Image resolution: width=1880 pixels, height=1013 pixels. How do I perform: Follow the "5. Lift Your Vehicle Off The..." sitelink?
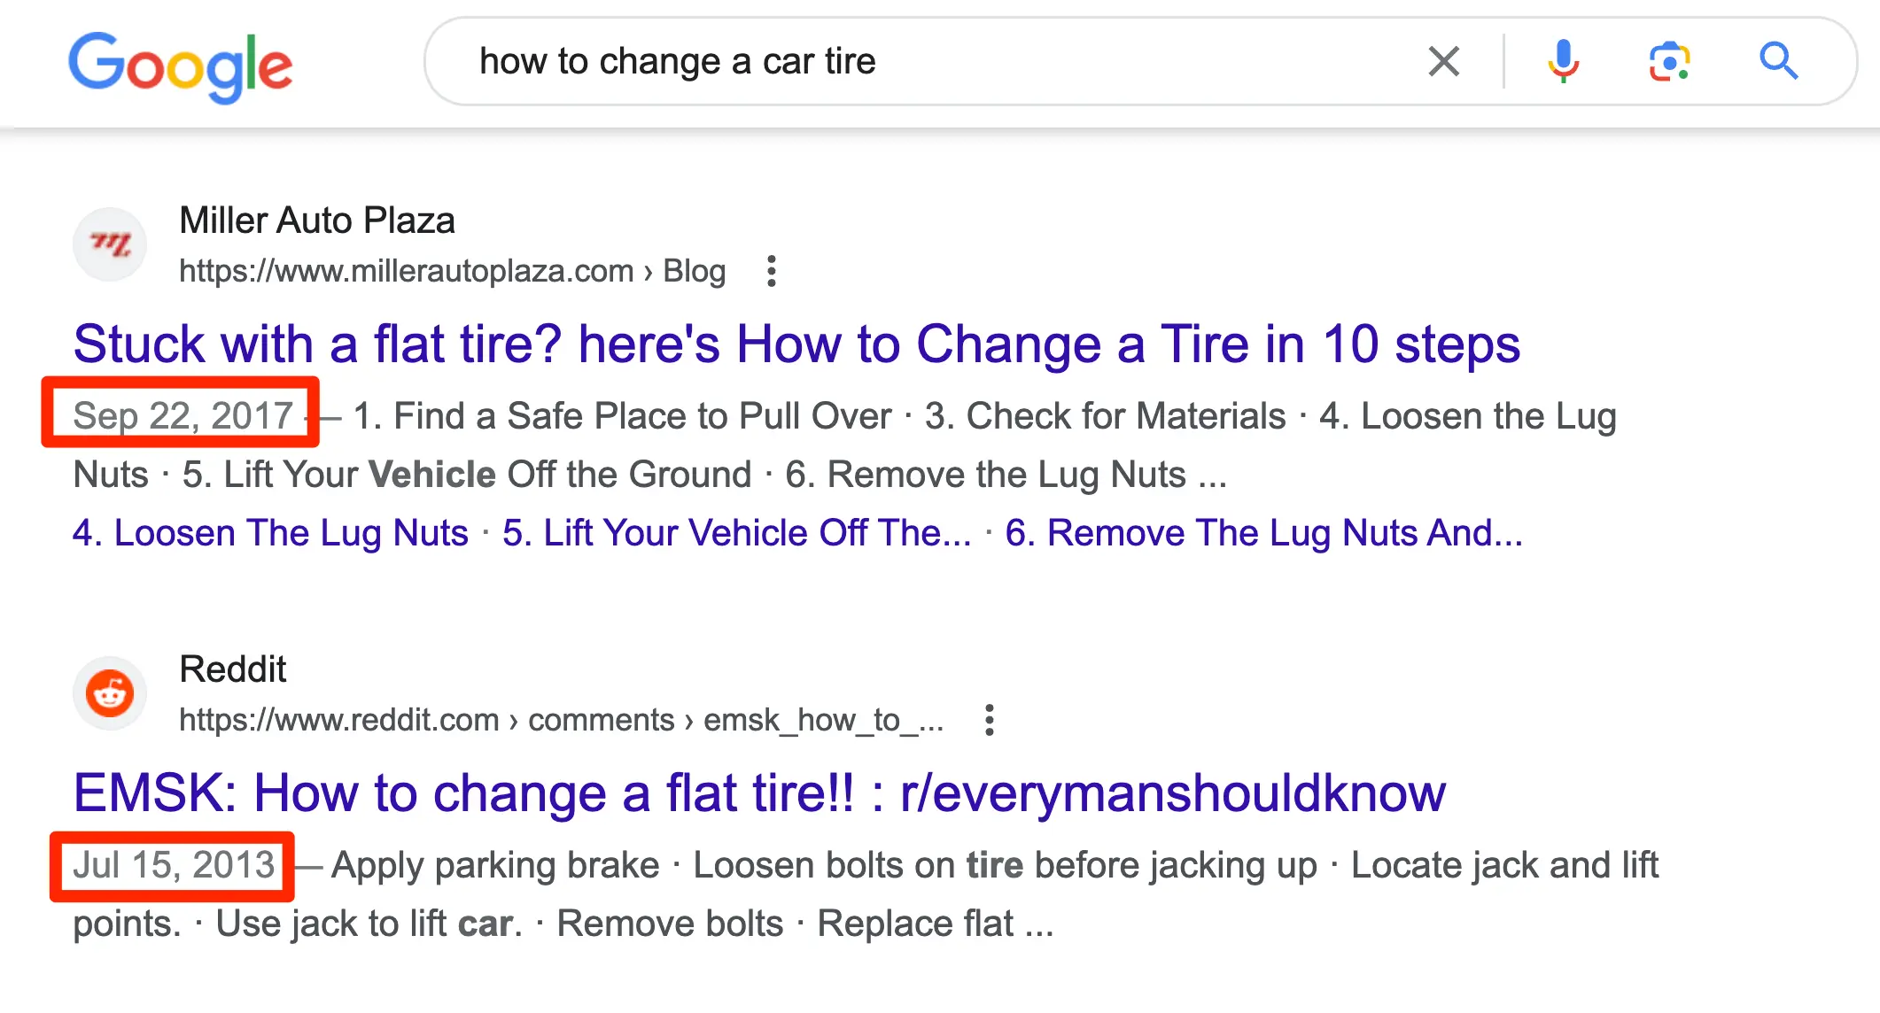[x=736, y=533]
